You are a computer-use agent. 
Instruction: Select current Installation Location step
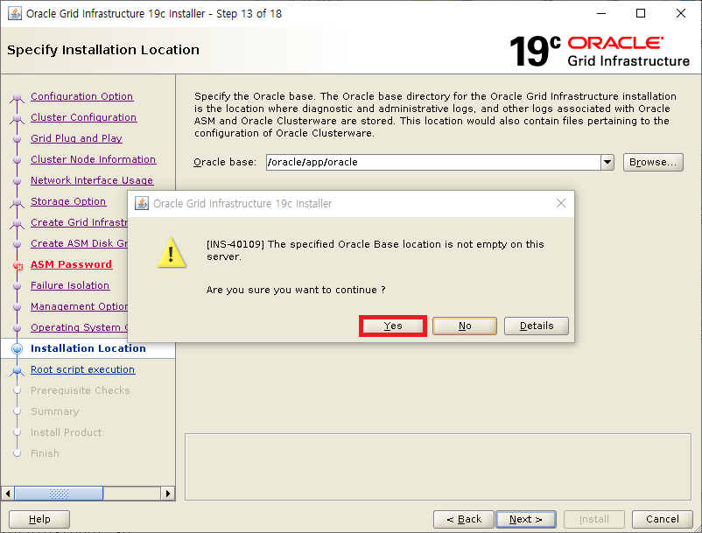(88, 348)
